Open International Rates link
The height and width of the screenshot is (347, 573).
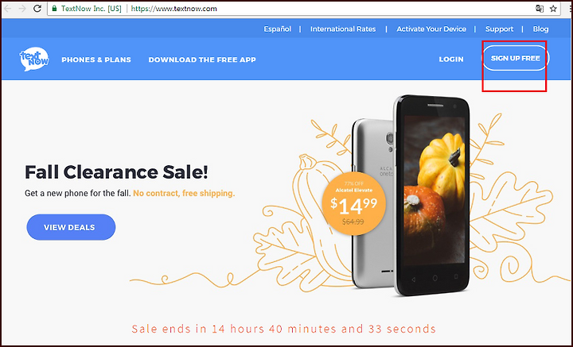[343, 29]
